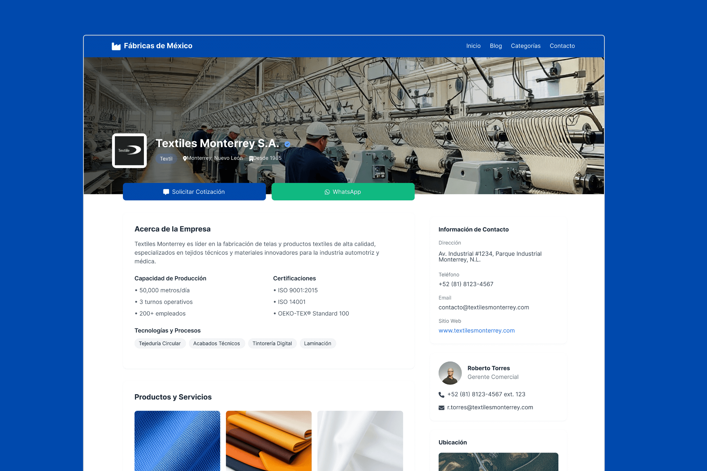The width and height of the screenshot is (707, 471).
Task: Open the blue fabric product image
Action: coord(177,441)
